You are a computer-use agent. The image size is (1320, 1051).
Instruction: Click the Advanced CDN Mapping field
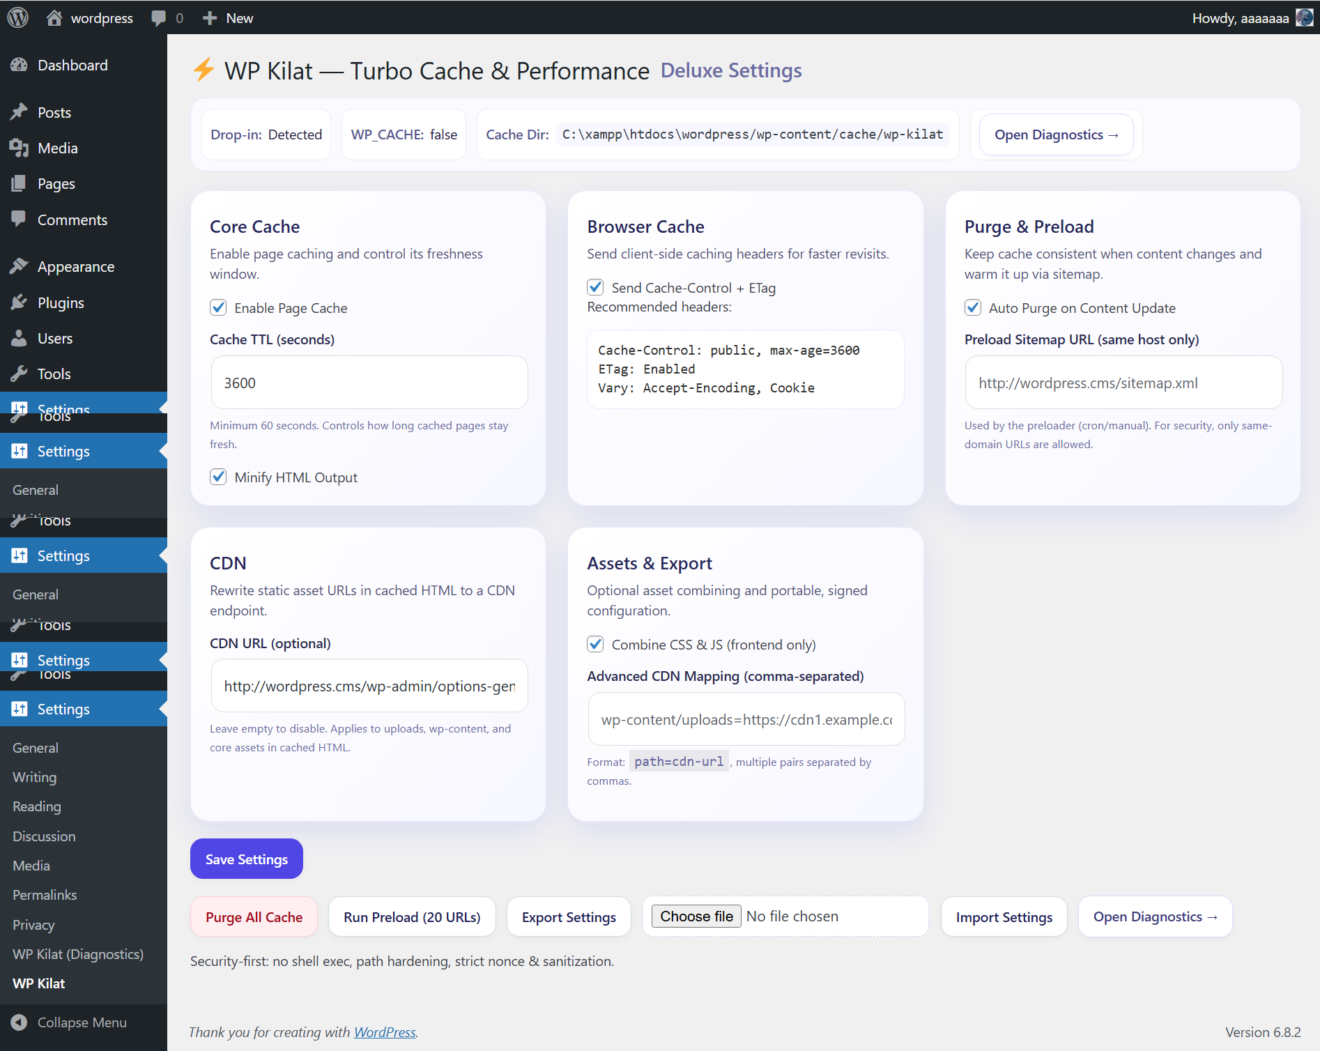click(746, 719)
